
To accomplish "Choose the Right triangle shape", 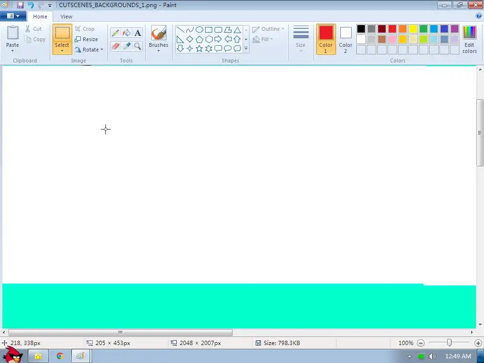I will click(180, 39).
